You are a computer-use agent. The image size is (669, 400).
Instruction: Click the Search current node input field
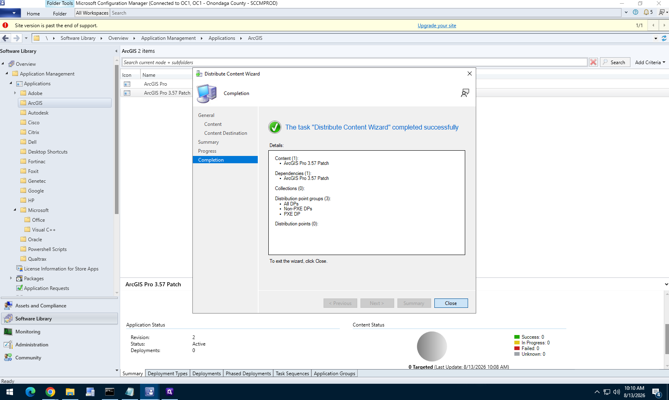click(x=354, y=62)
